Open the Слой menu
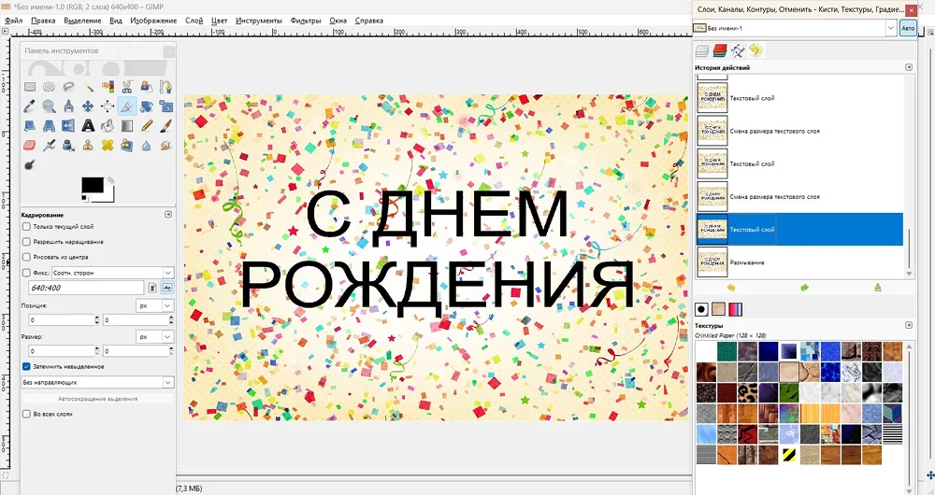 click(x=194, y=20)
